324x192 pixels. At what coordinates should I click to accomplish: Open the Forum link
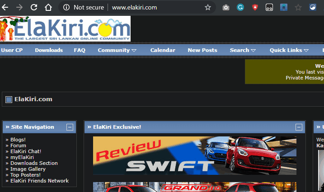18,145
